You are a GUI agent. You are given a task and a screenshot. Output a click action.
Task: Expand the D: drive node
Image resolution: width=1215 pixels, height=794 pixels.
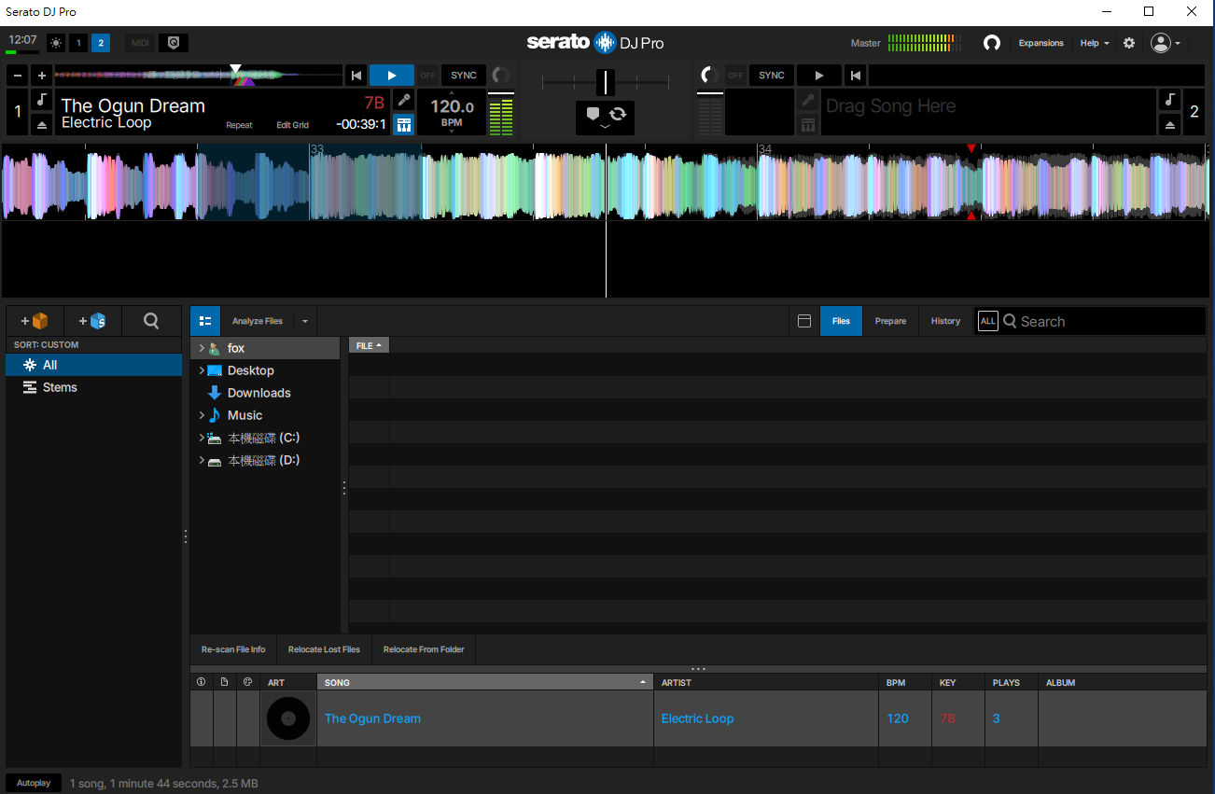pos(202,460)
